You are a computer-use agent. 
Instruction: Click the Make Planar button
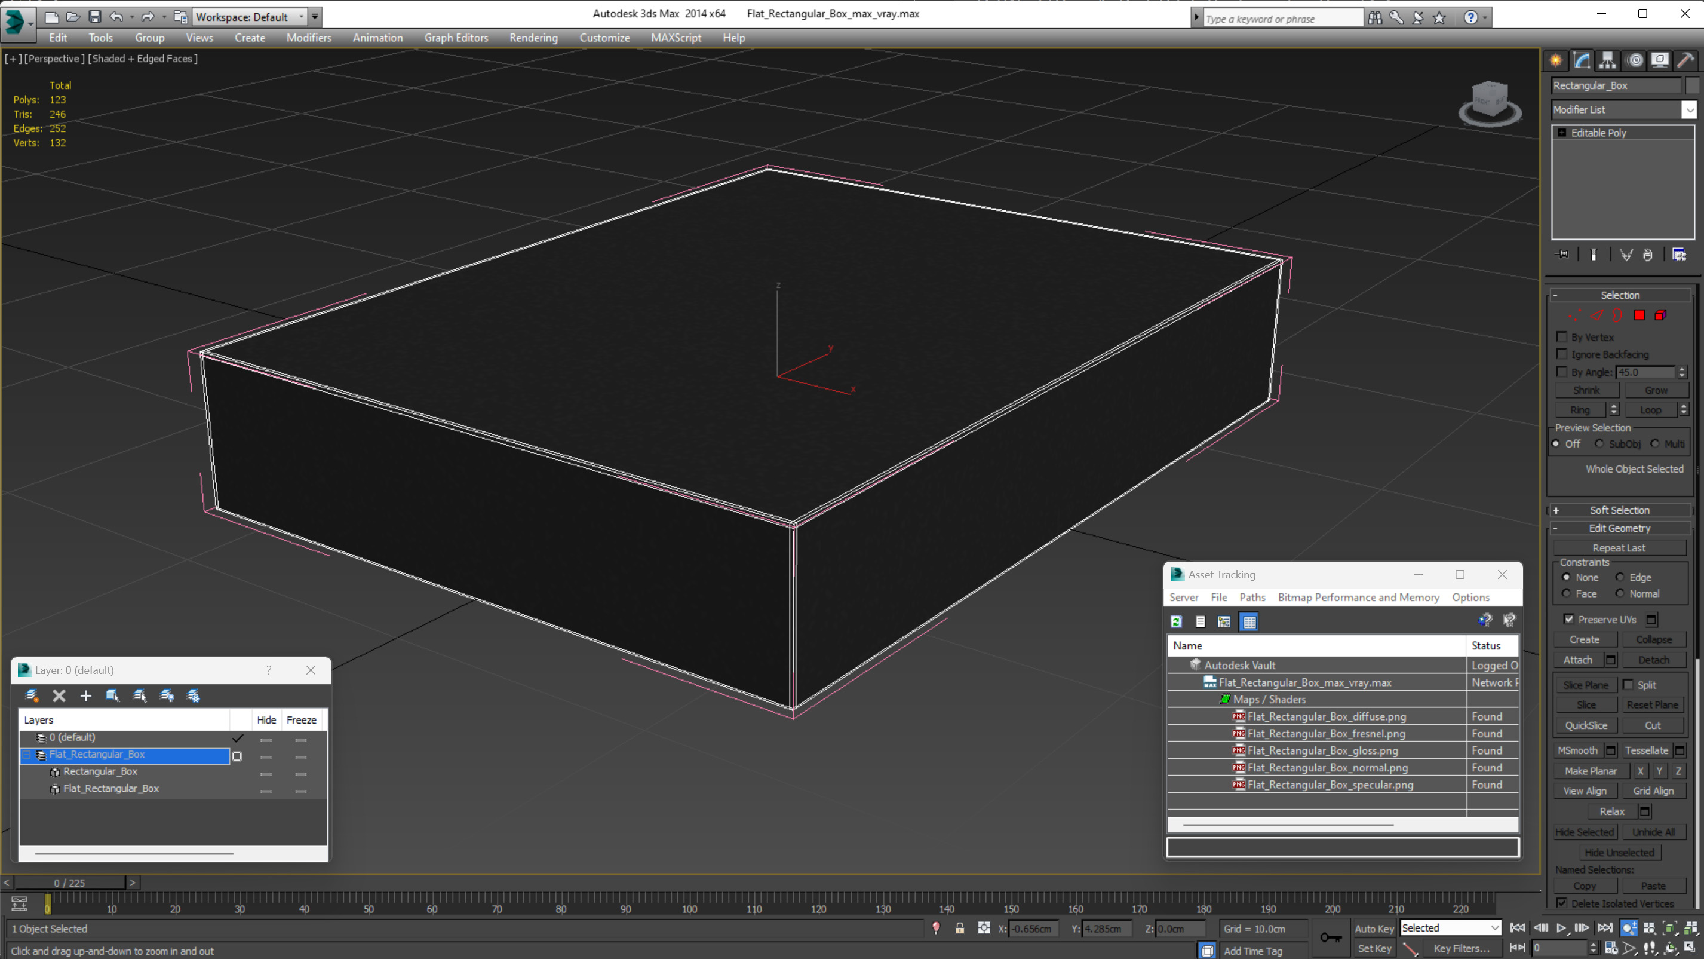point(1591,771)
